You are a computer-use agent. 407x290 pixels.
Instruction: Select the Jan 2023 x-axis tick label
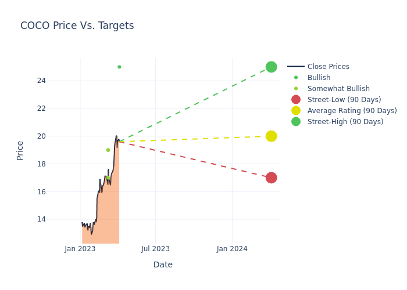coord(80,249)
